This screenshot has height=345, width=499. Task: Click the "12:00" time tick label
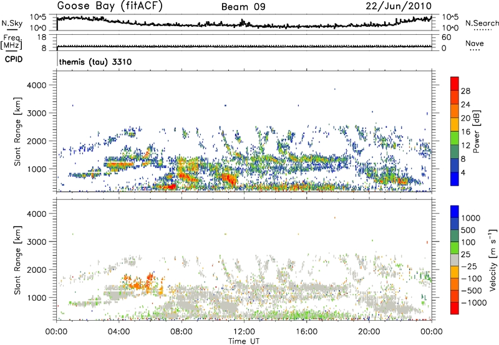coord(244,332)
